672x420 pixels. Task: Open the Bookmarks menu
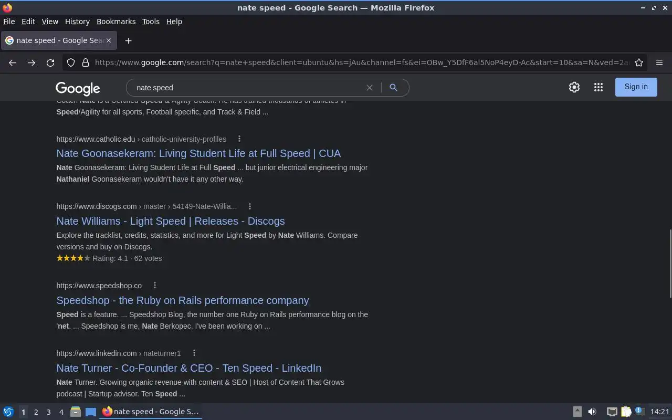(116, 22)
